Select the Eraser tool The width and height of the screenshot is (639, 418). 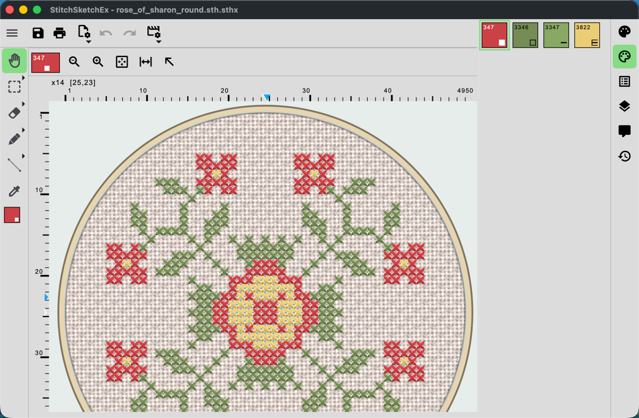click(x=14, y=113)
